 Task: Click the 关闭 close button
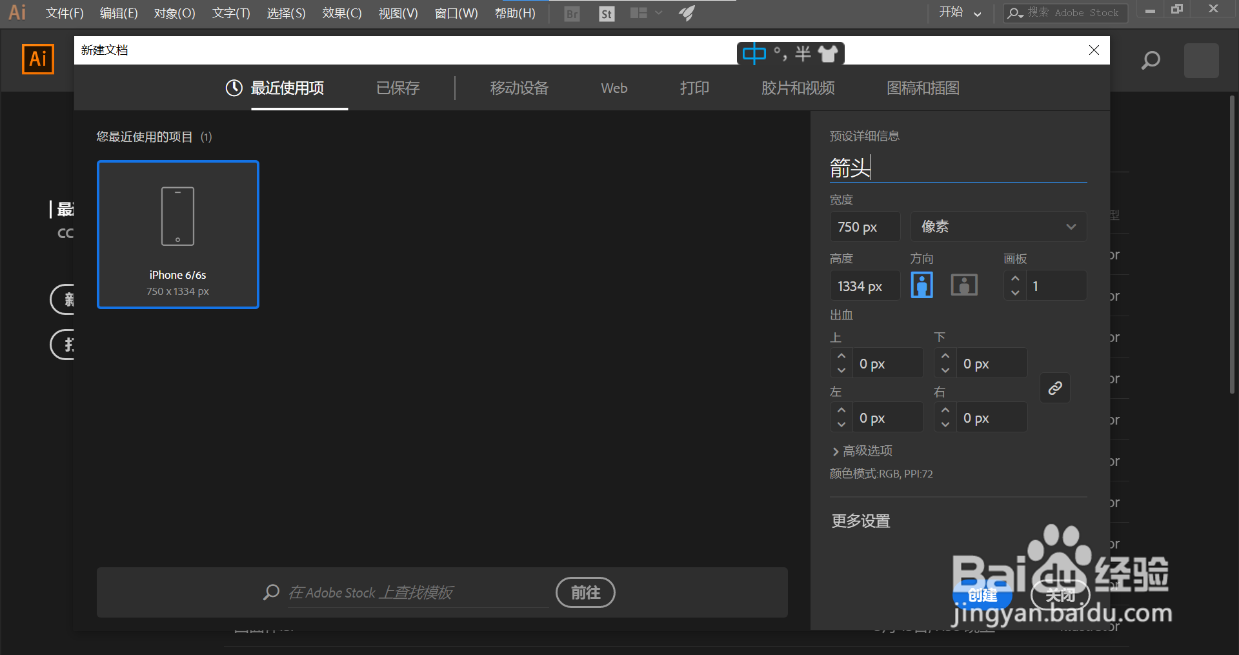[x=1060, y=594]
